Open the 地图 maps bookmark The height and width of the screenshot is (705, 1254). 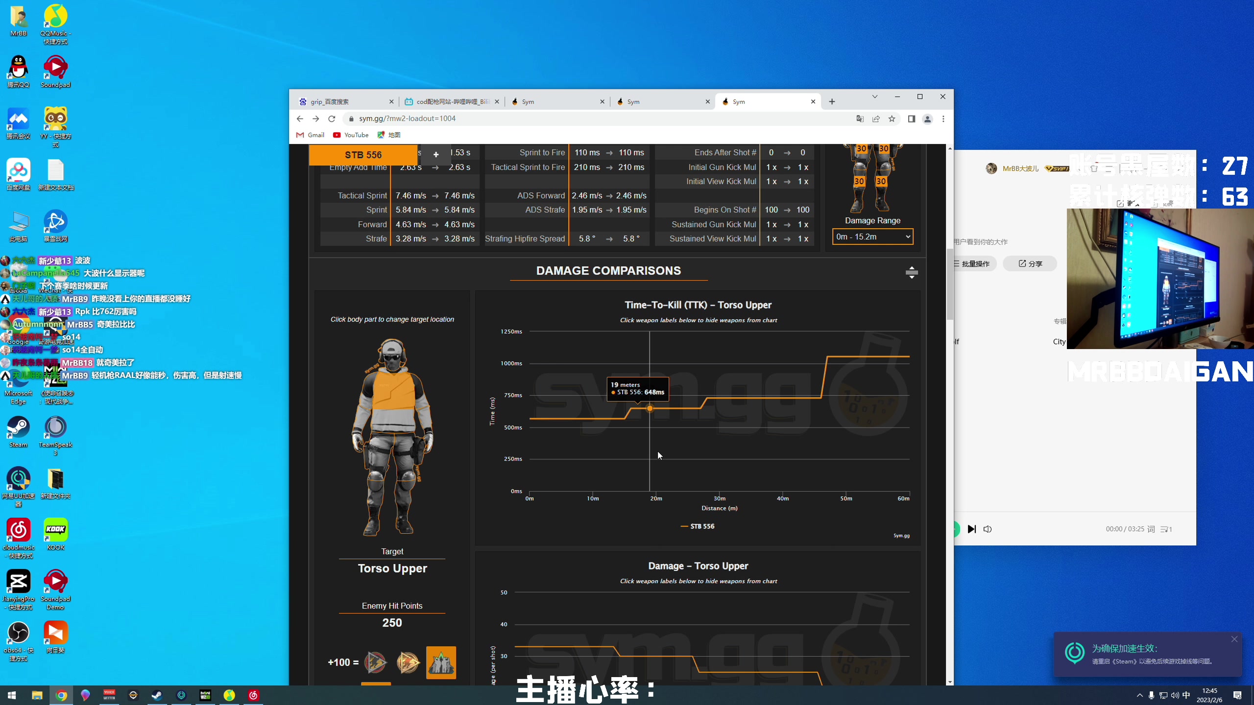click(x=389, y=135)
